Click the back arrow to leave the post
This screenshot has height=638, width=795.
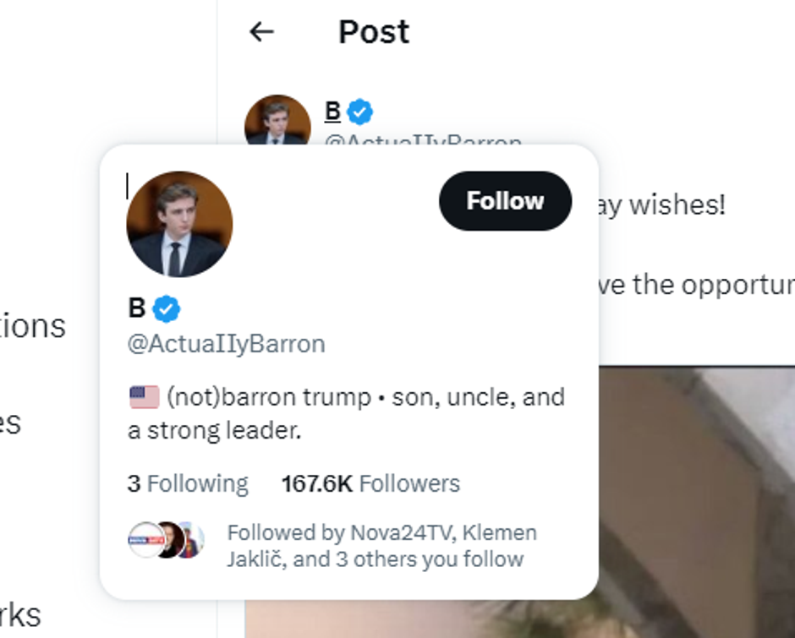point(261,30)
